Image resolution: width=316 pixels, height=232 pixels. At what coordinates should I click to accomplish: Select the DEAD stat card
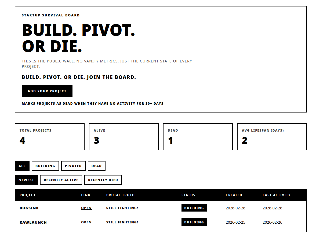[x=198, y=137]
